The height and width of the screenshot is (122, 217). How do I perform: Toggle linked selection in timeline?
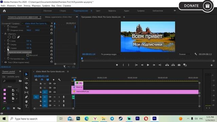pos(47,80)
